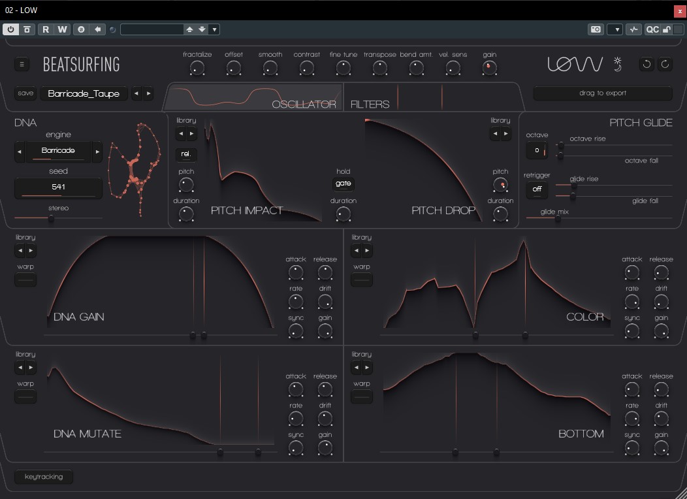Viewport: 687px width, 499px height.
Task: Load previous program with the up-arrow icon
Action: point(189,29)
